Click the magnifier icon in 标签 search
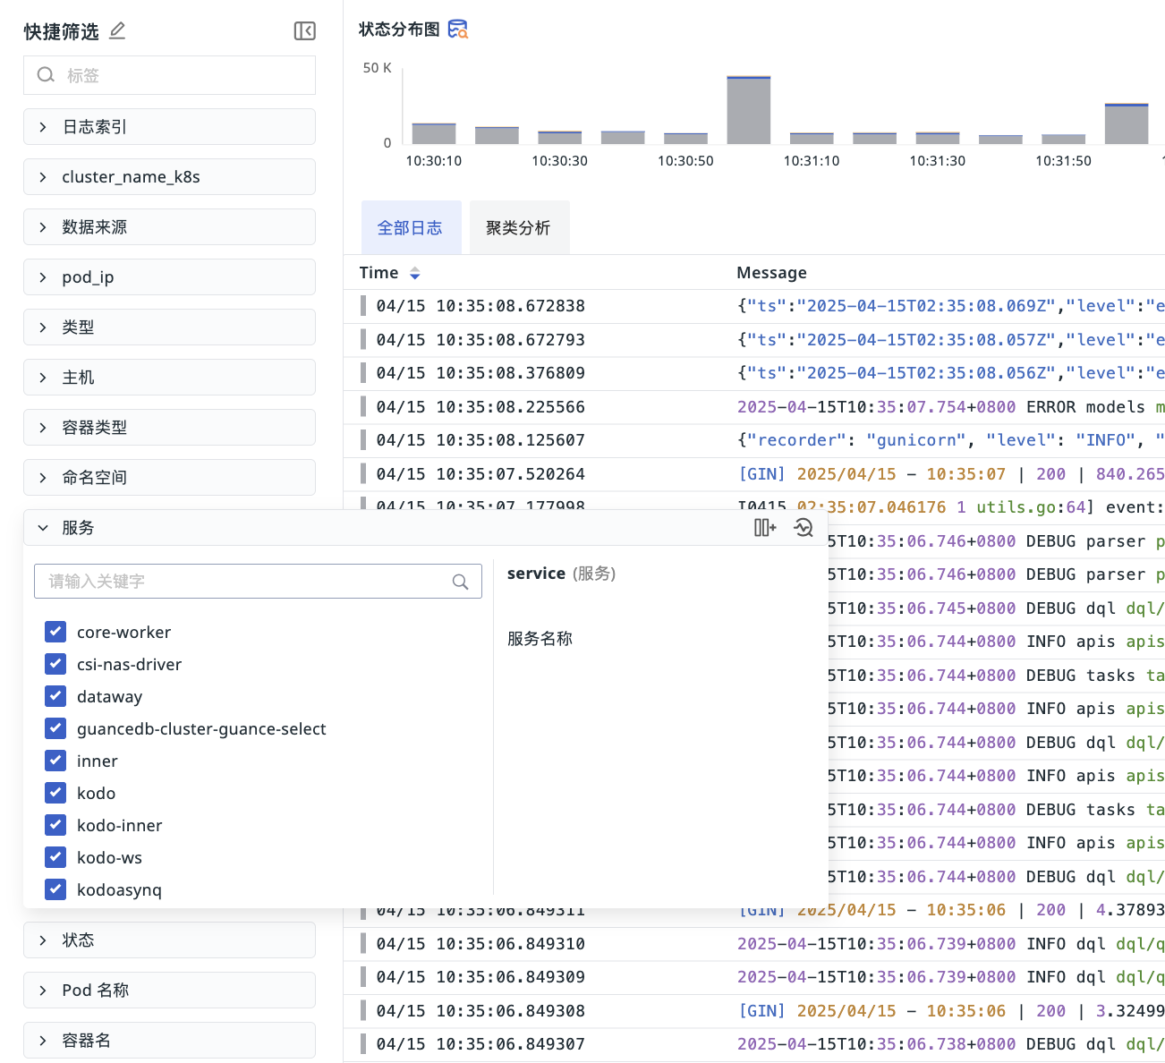1165x1063 pixels. click(x=46, y=75)
